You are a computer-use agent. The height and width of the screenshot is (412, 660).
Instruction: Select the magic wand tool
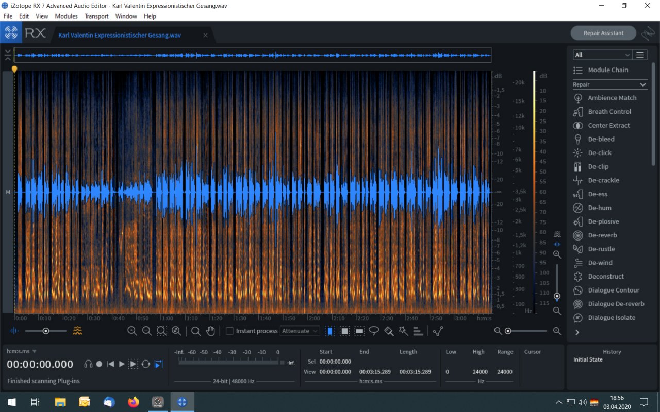[x=403, y=331]
